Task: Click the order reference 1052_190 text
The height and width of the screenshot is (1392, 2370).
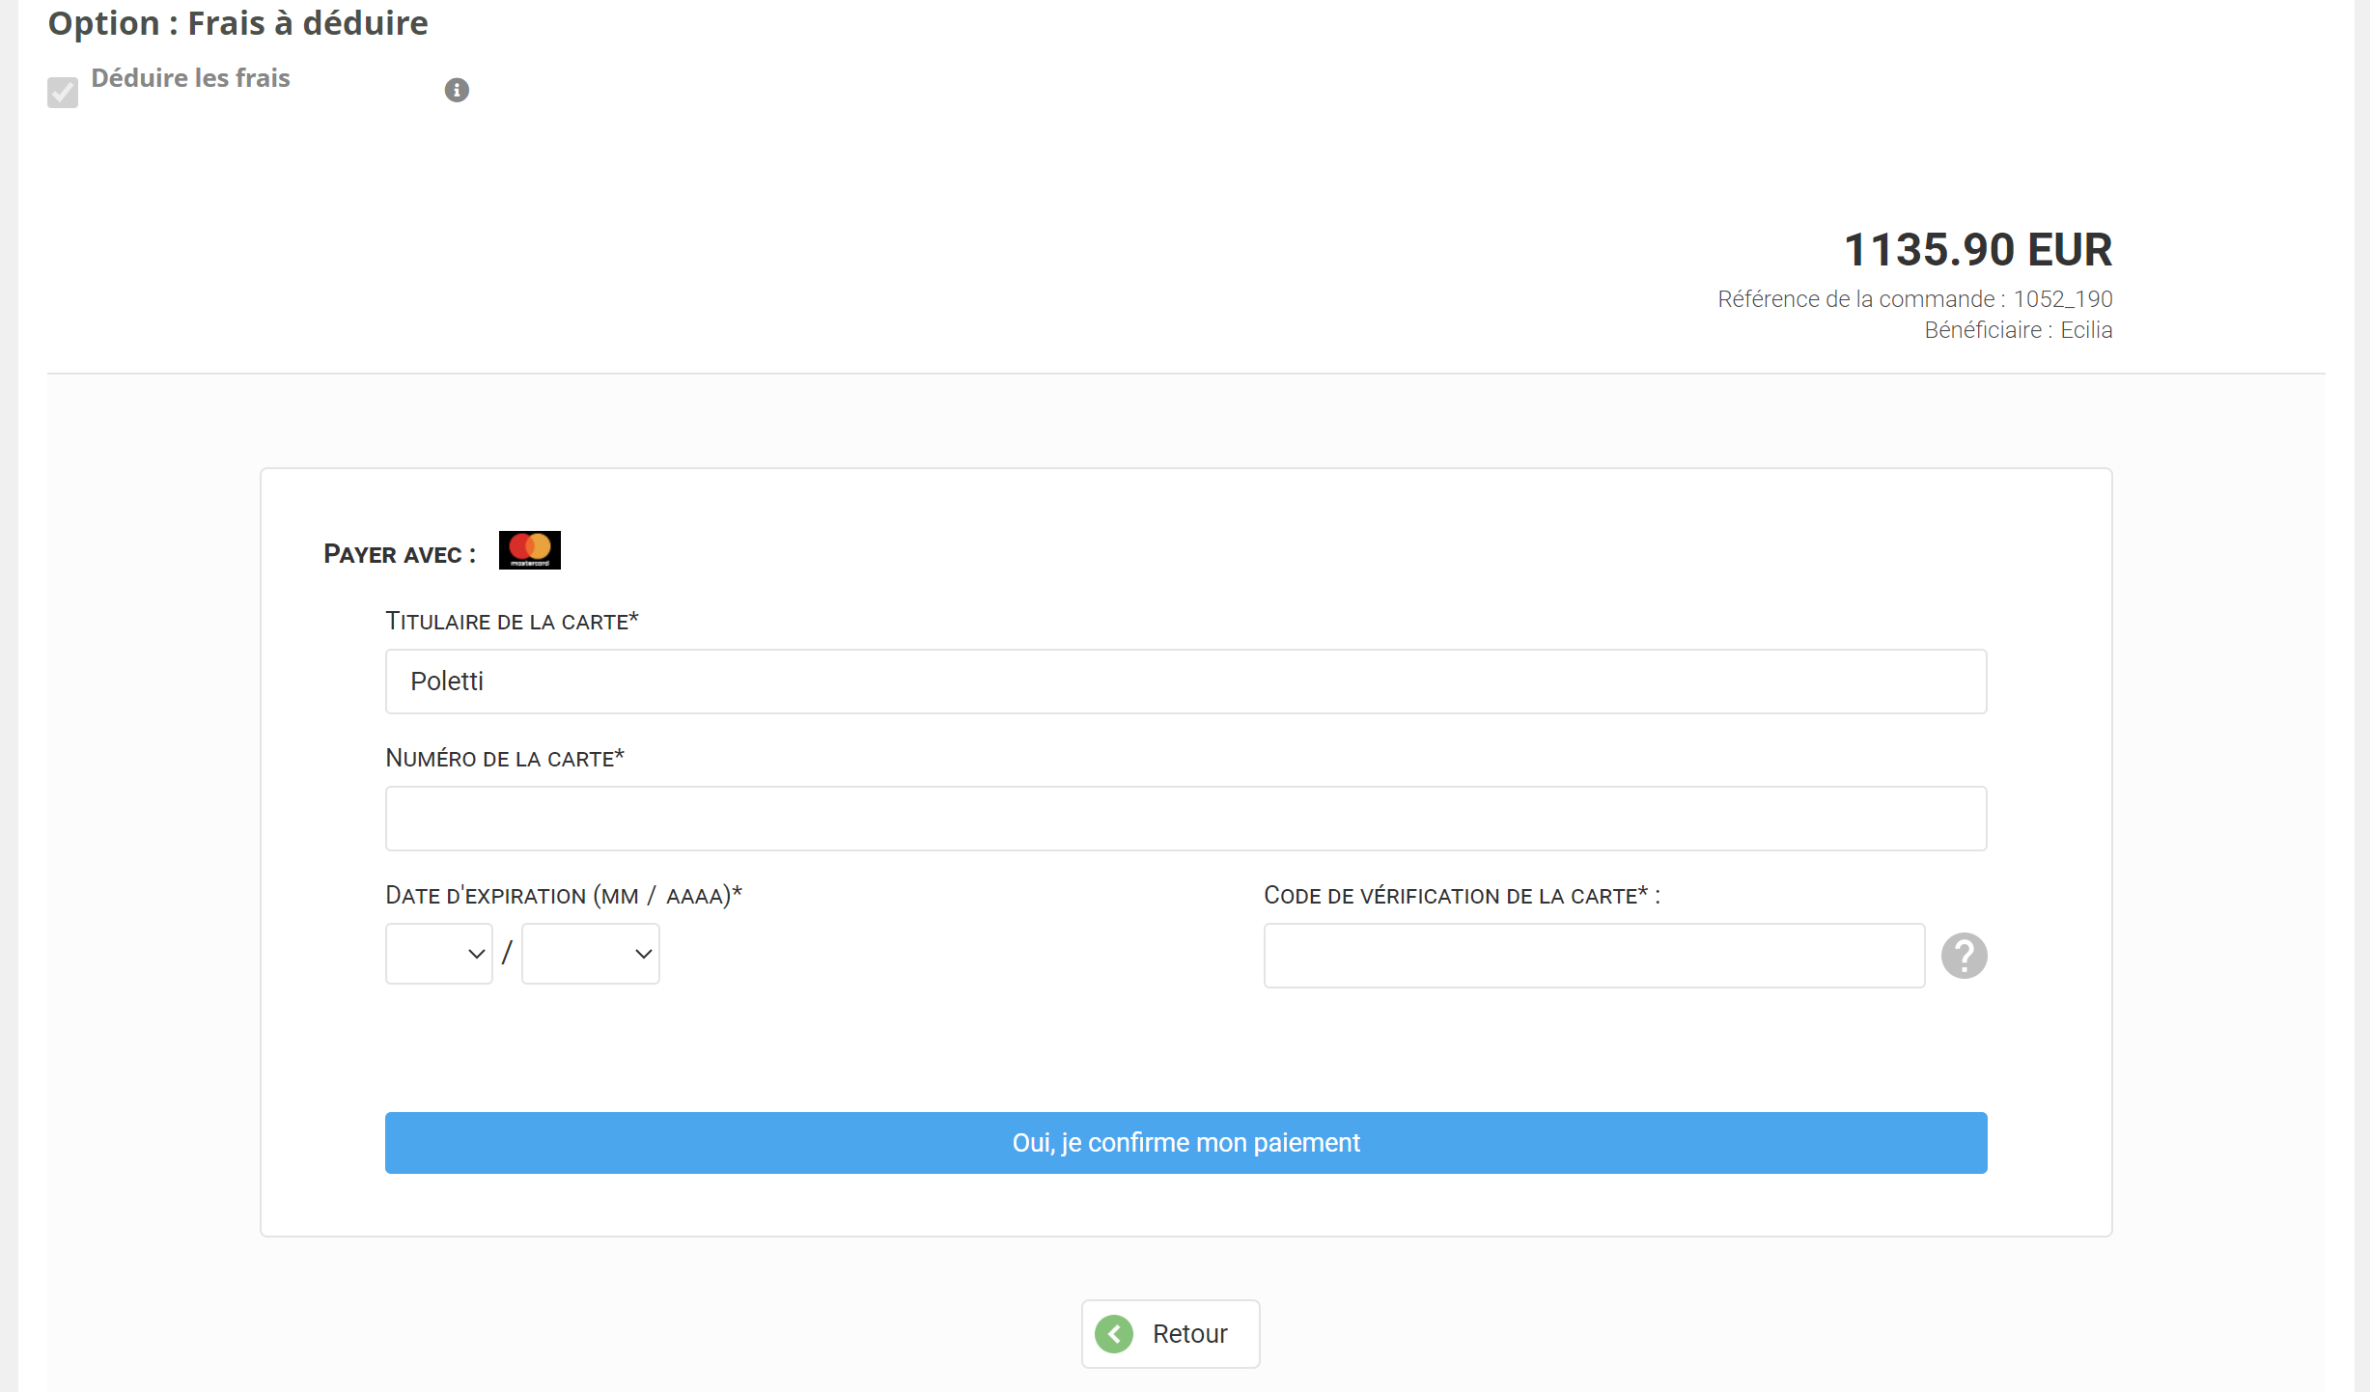Action: [2062, 299]
